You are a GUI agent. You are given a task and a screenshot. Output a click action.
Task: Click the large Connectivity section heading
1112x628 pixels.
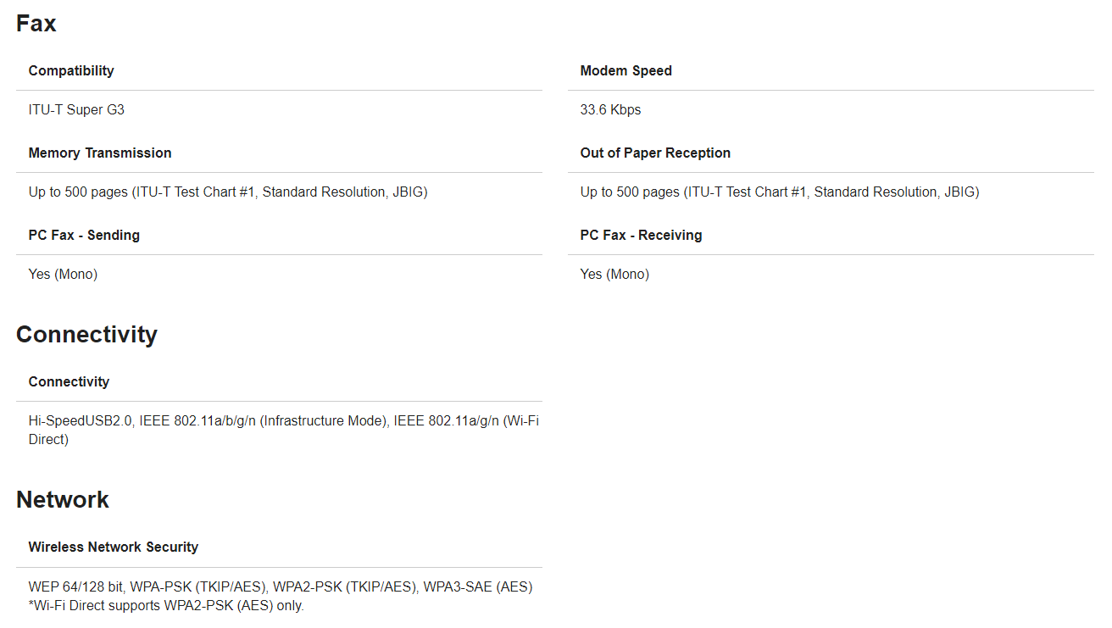(86, 335)
